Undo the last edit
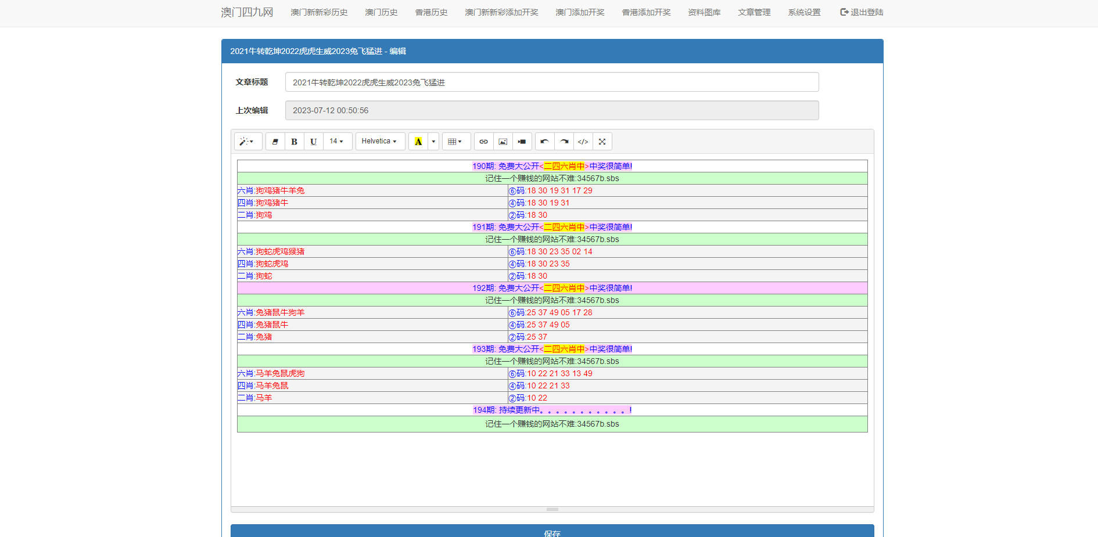Viewport: 1098px width, 537px height. coord(545,142)
